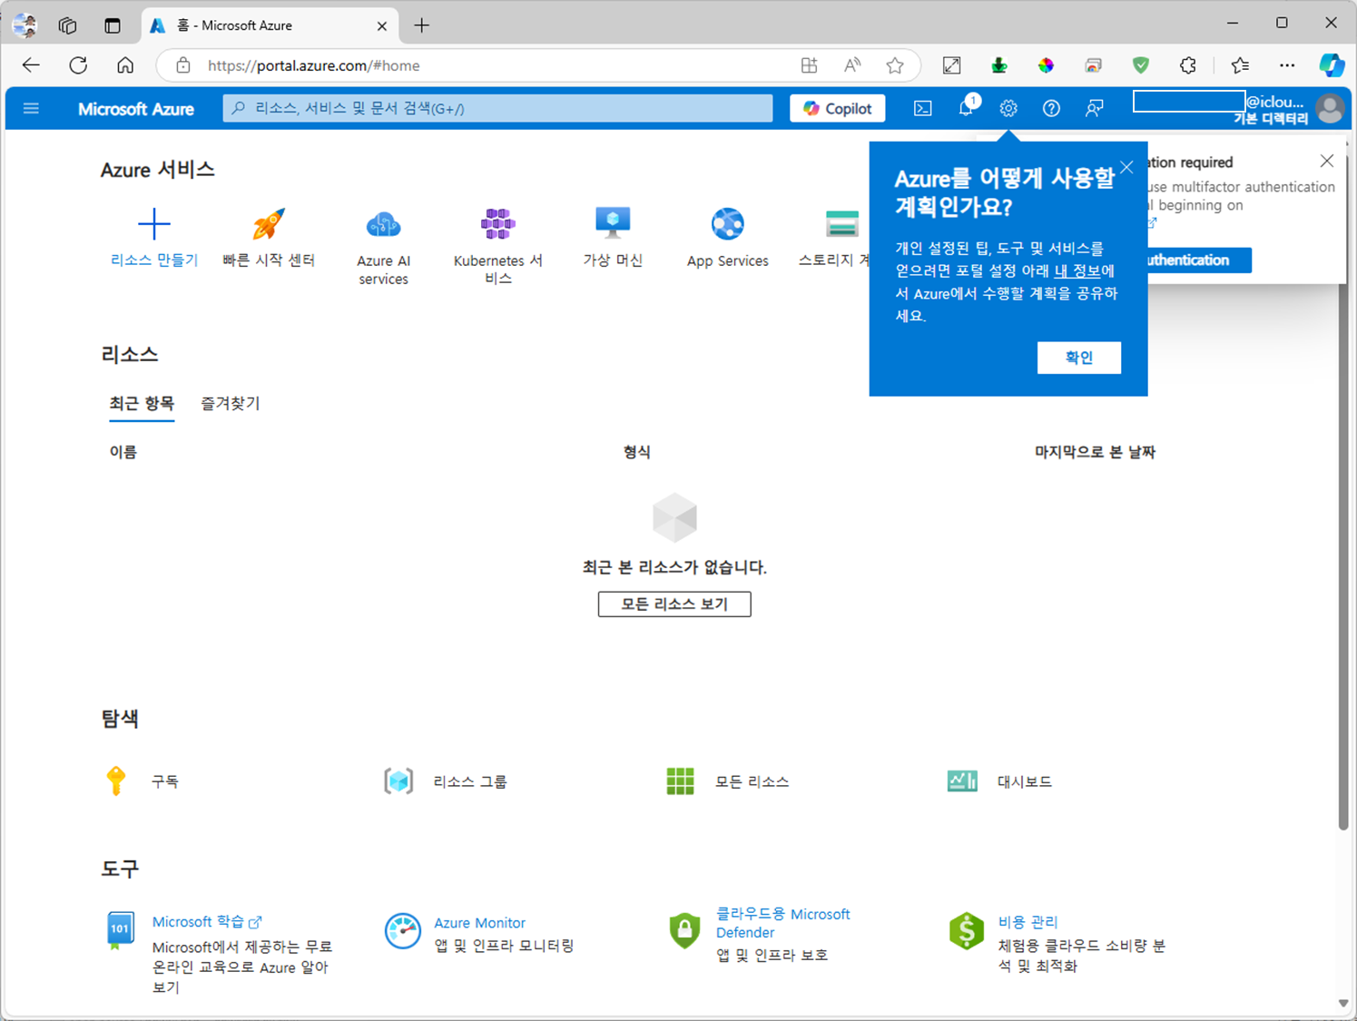The width and height of the screenshot is (1357, 1021).
Task: Close the Microsoft Azure browser tab
Action: click(382, 25)
